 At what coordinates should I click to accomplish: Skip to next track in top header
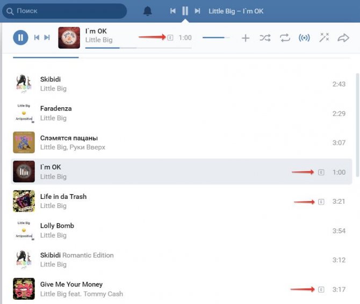[197, 11]
